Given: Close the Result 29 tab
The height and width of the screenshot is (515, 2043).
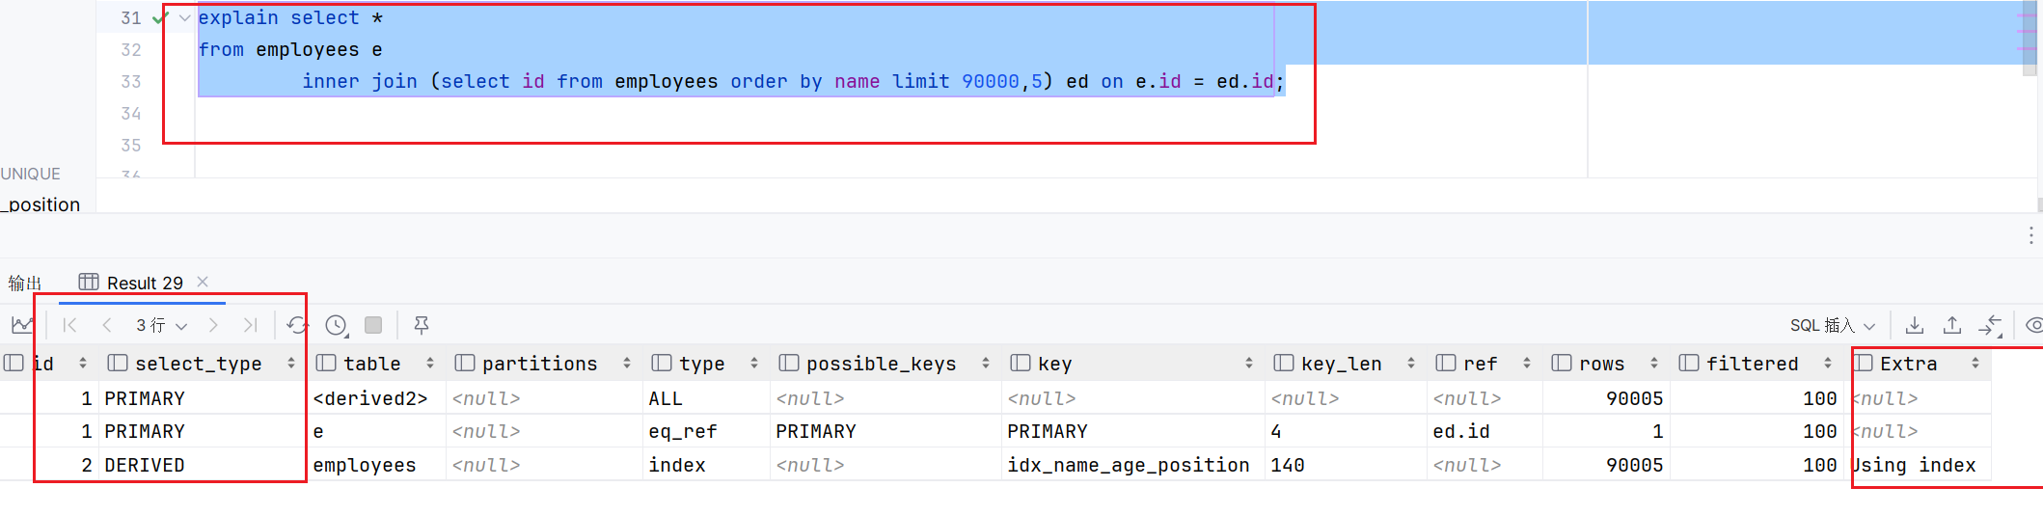Looking at the screenshot, I should (203, 282).
